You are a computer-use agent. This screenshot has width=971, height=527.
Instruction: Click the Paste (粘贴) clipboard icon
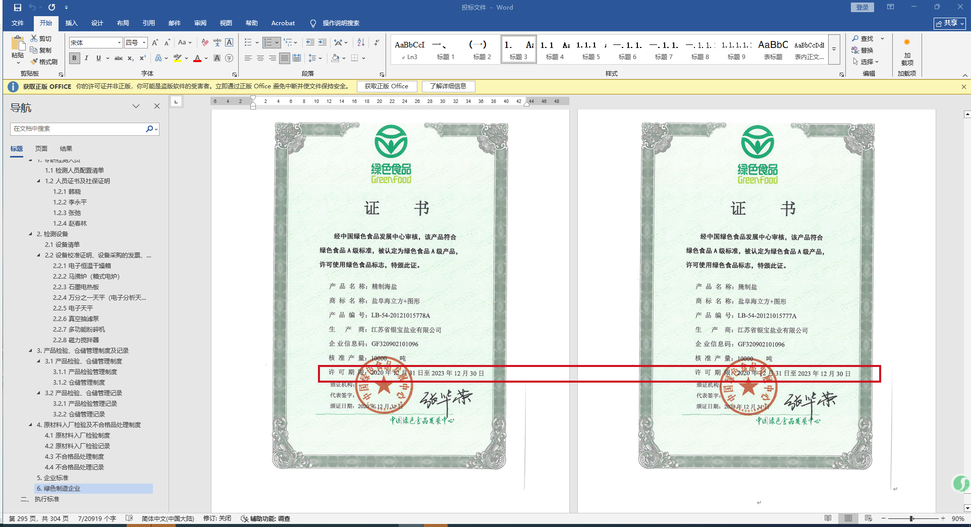click(18, 43)
